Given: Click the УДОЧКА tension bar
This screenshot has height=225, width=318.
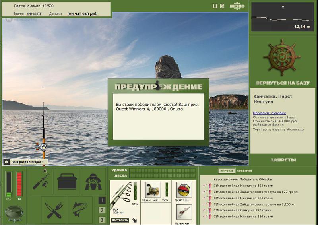Looking at the screenshot, I should click(162, 170).
